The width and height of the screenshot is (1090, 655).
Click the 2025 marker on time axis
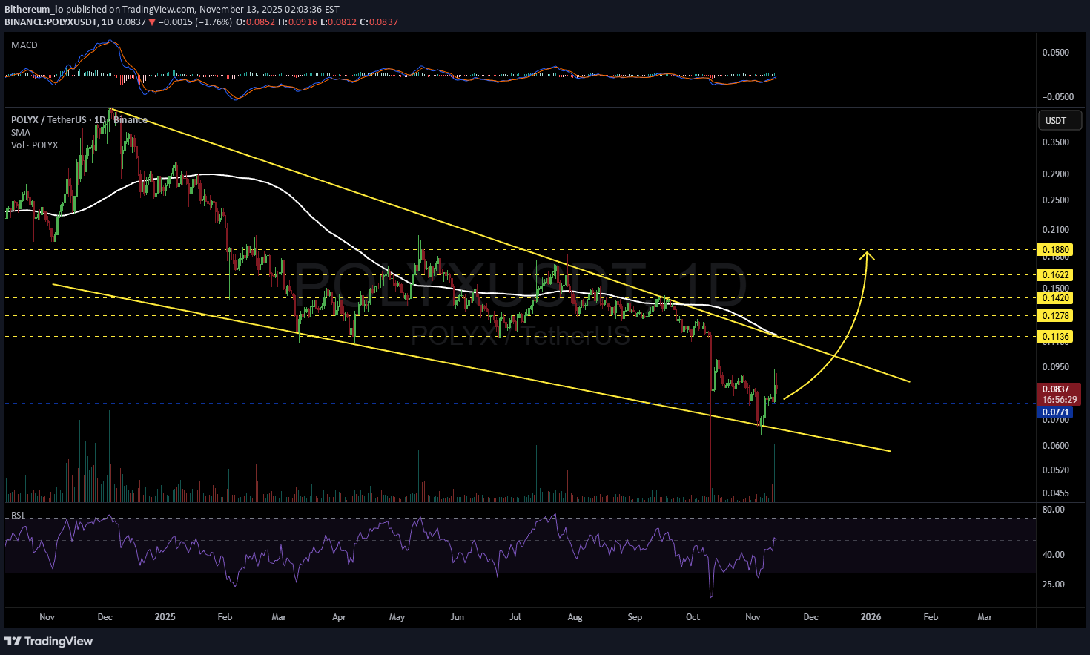165,617
